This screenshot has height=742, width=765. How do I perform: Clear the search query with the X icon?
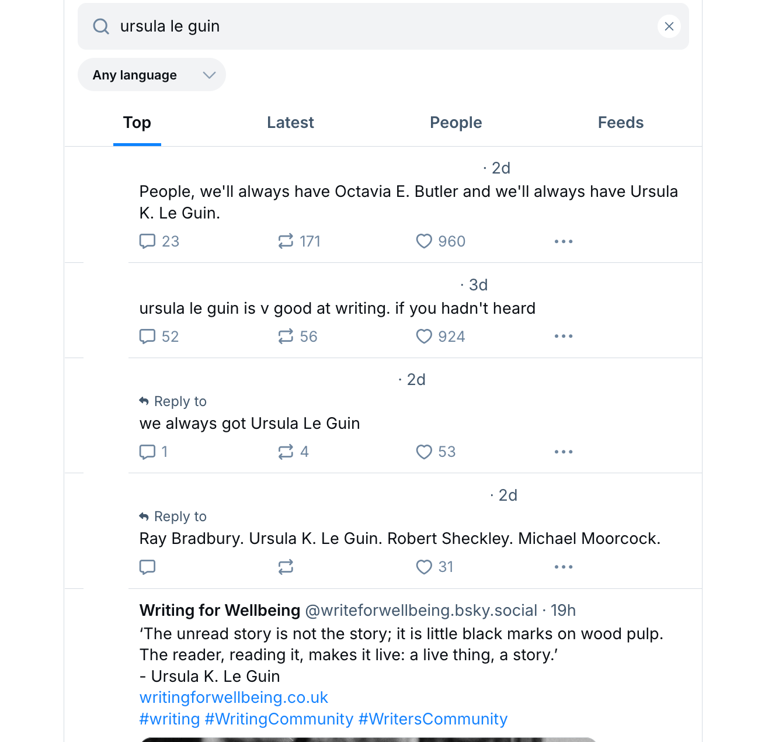click(669, 26)
